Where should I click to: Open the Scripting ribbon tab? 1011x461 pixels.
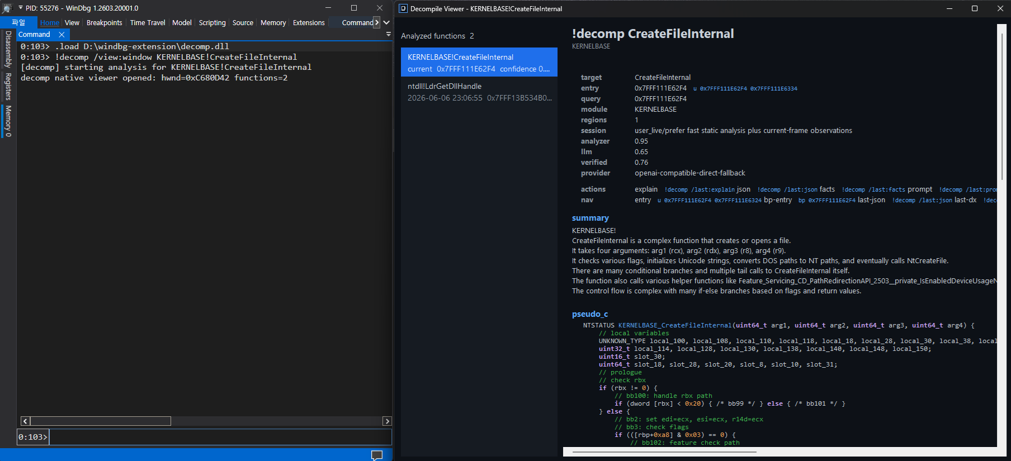pos(212,22)
